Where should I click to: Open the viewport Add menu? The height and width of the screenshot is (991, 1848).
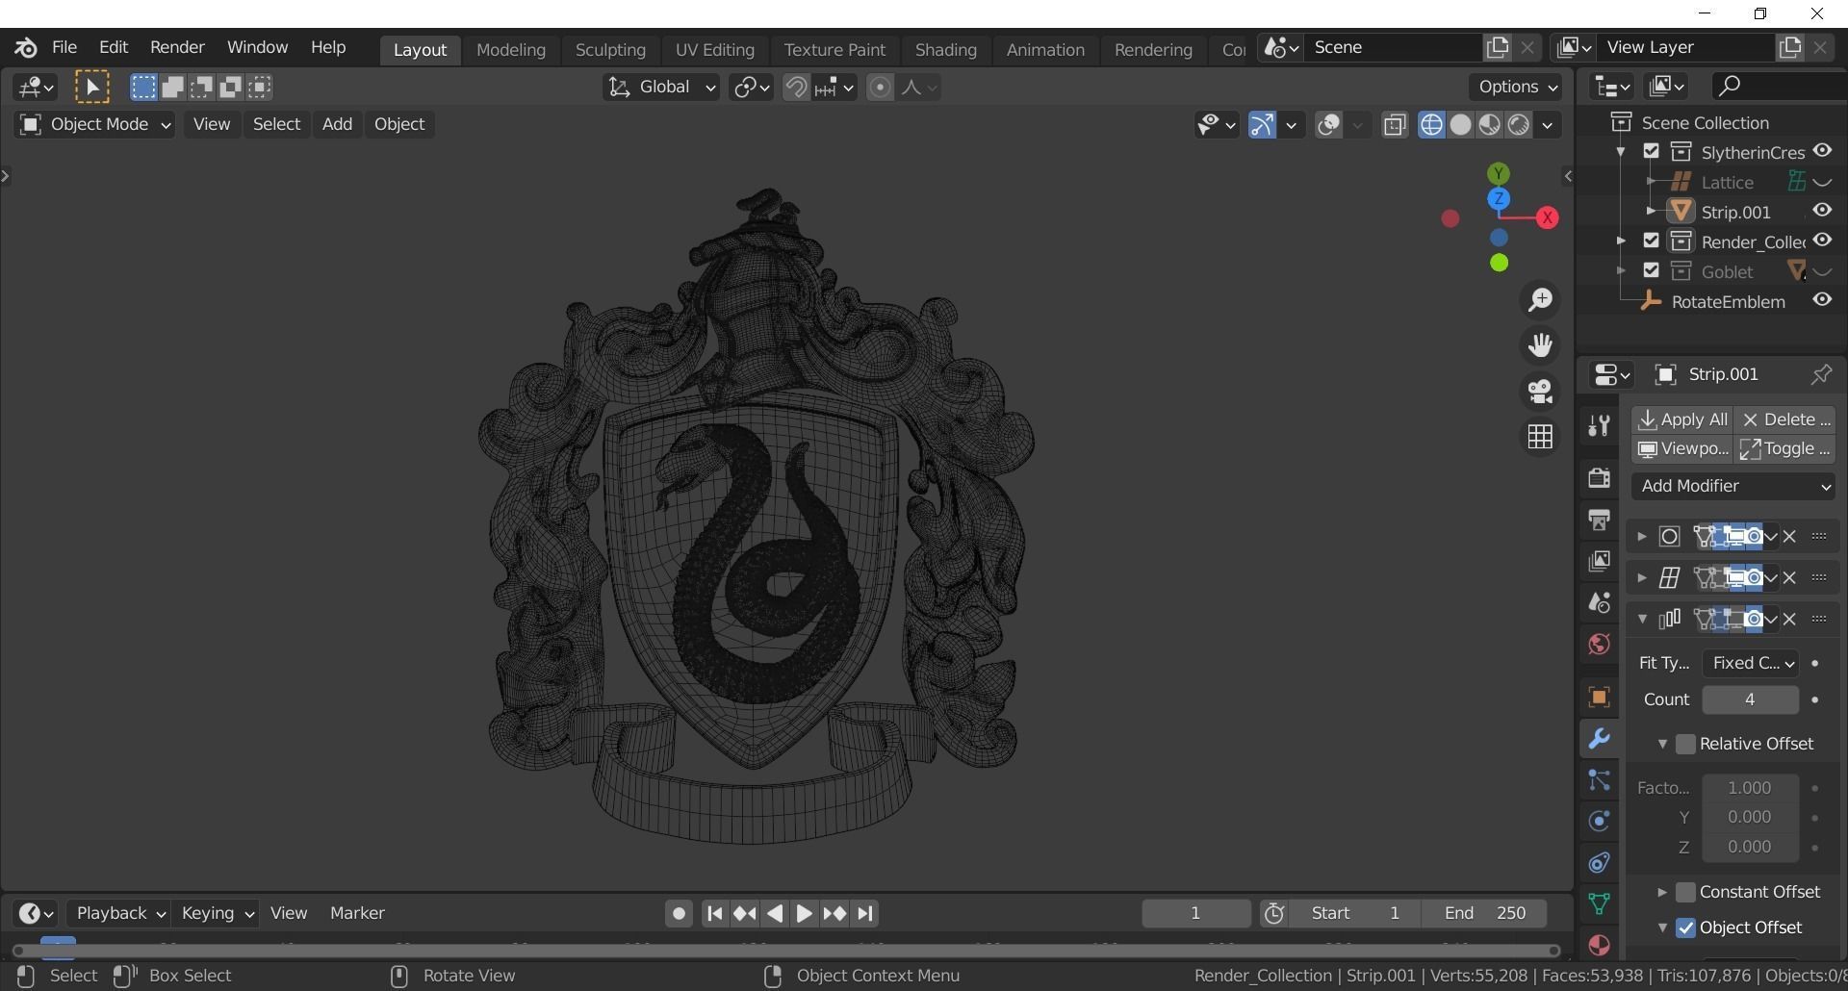[x=337, y=125]
